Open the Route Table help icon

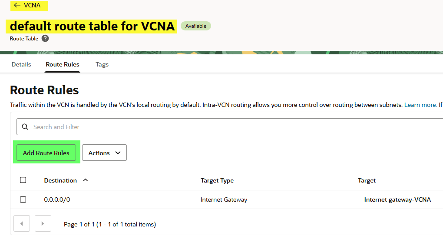pyautogui.click(x=45, y=39)
